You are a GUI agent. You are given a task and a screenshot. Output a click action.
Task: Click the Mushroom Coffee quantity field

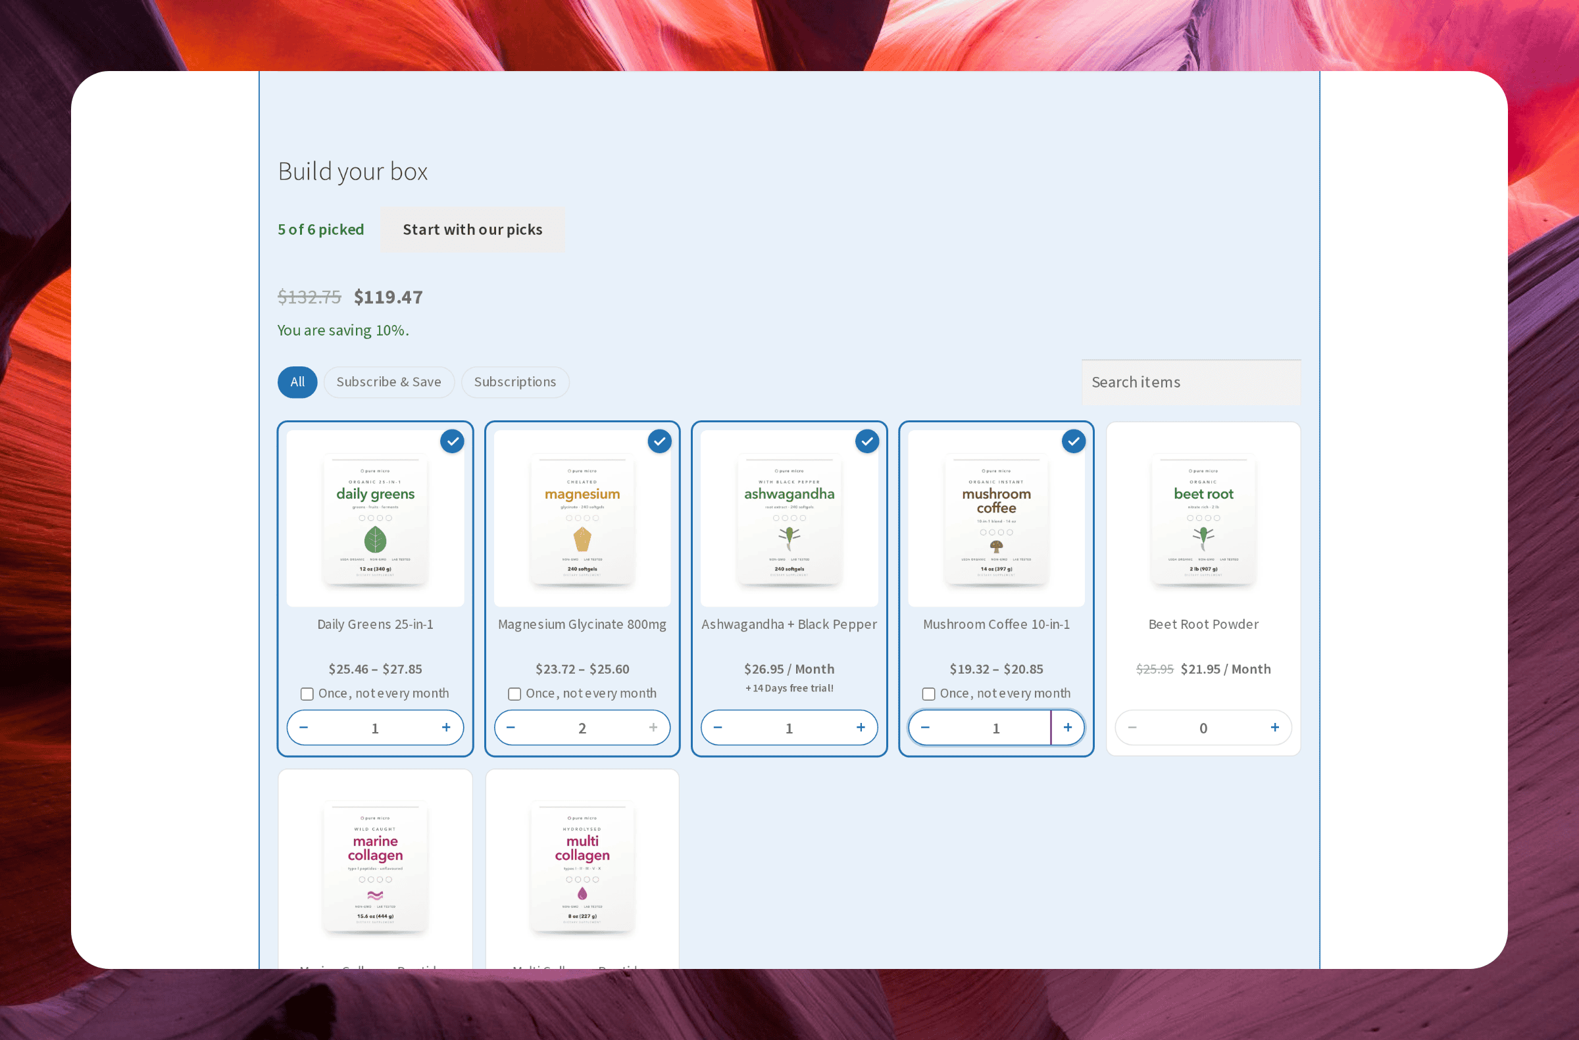996,728
